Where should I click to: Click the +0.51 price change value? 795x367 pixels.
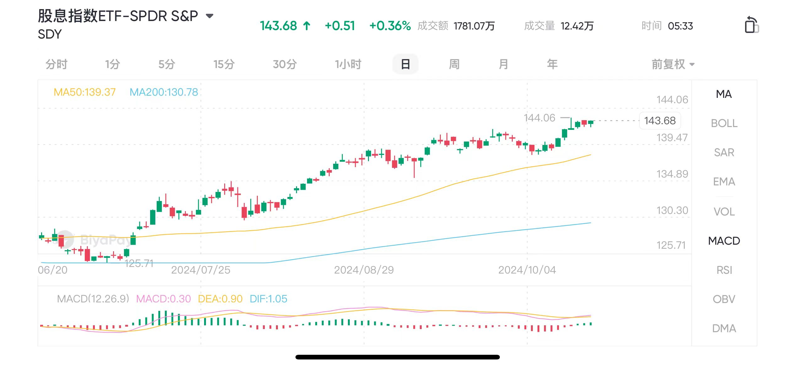pyautogui.click(x=340, y=26)
